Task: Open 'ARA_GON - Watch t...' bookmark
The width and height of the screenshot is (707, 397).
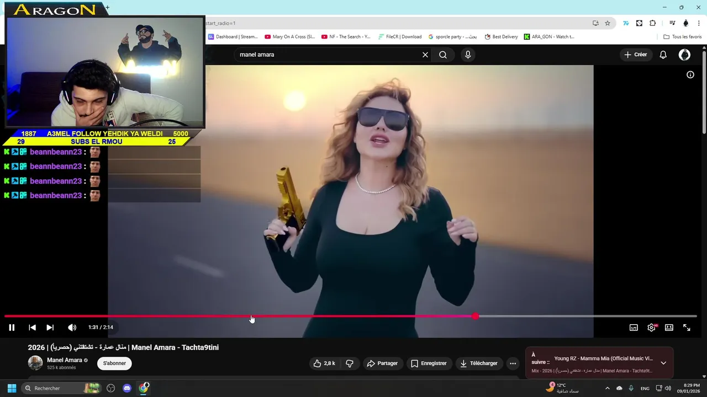Action: (549, 37)
